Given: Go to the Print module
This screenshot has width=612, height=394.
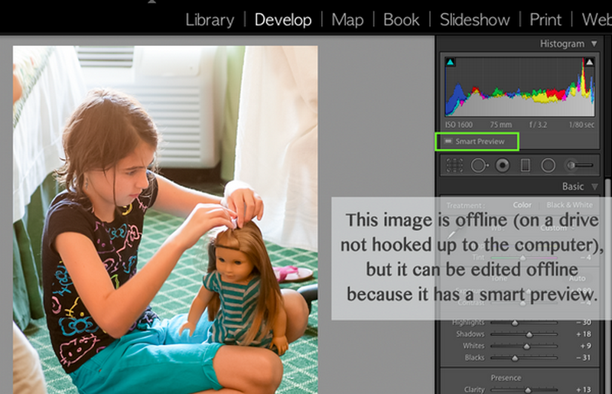Looking at the screenshot, I should click(545, 20).
